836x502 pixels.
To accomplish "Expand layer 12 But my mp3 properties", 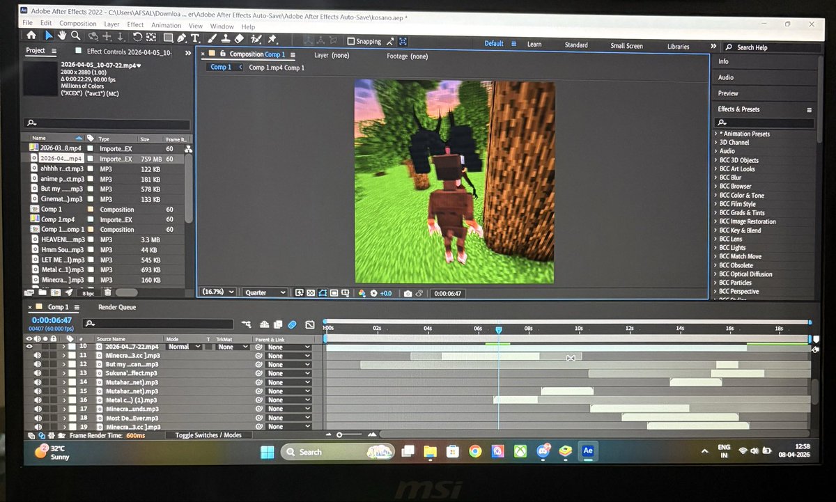I will point(64,364).
